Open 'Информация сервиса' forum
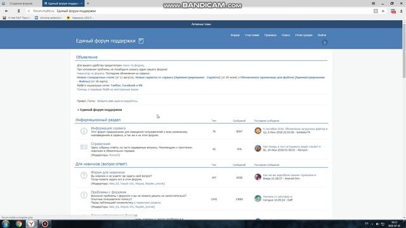Image resolution: width=406 pixels, height=228 pixels. [108, 128]
